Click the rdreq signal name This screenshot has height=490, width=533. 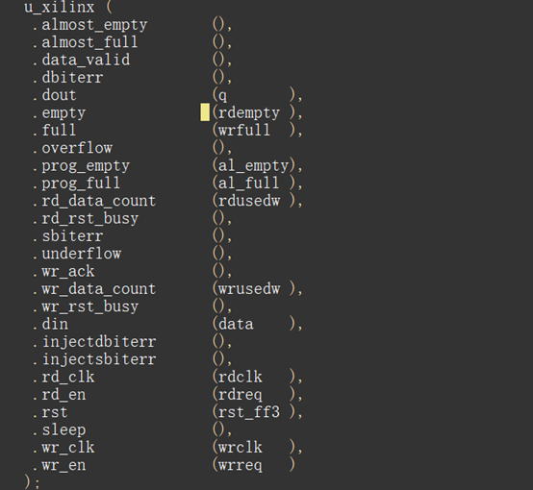(241, 395)
